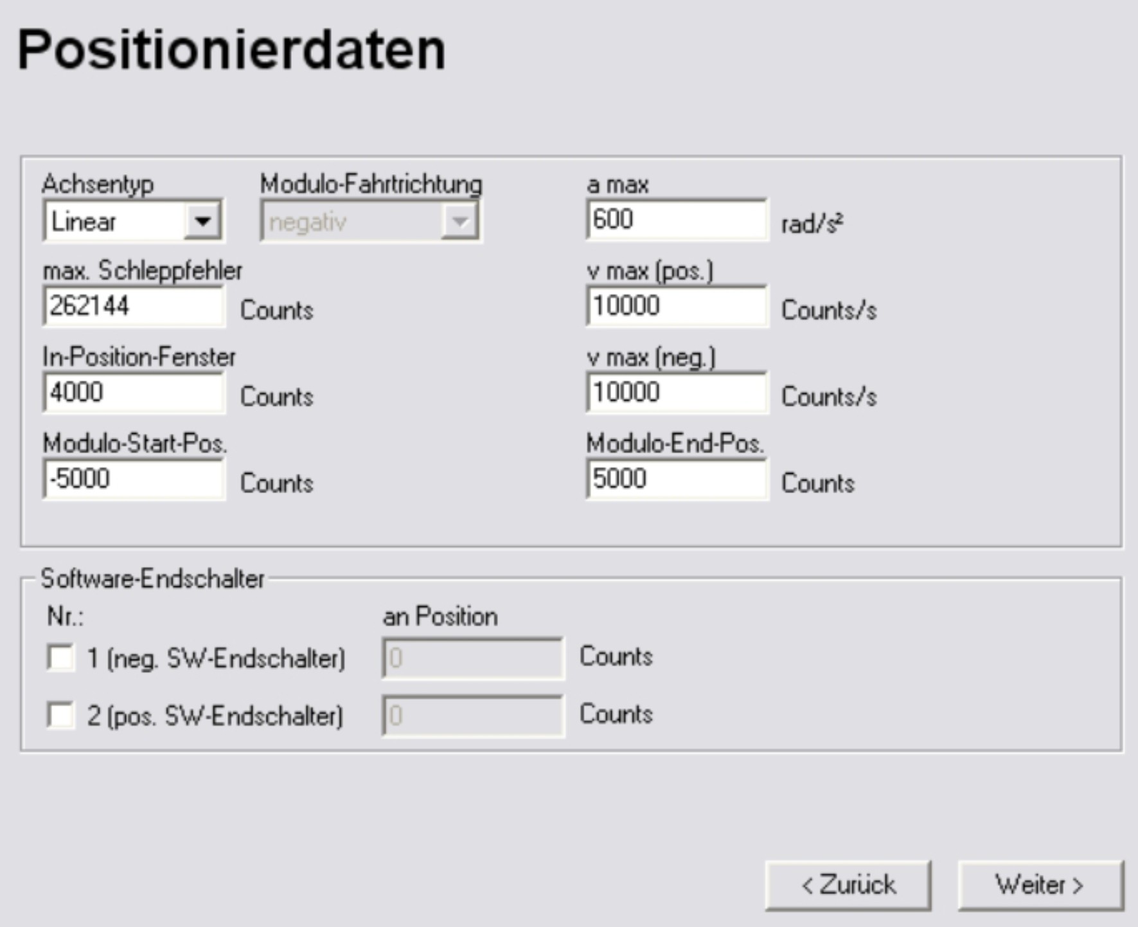1138x927 pixels.
Task: Click the Zurück button
Action: (848, 885)
